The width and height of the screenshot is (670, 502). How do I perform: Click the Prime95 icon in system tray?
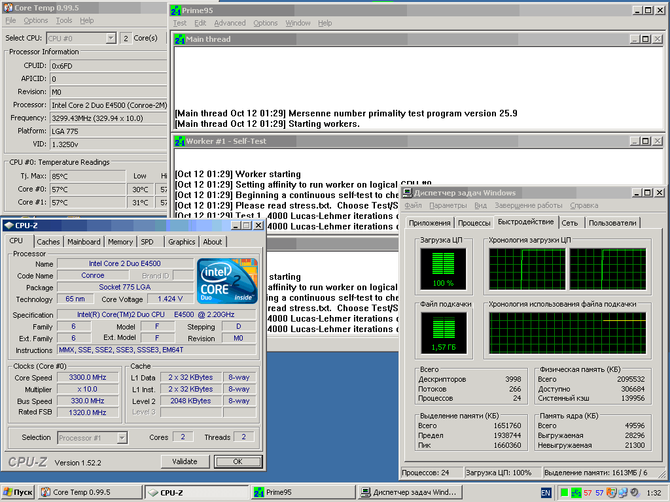point(576,493)
